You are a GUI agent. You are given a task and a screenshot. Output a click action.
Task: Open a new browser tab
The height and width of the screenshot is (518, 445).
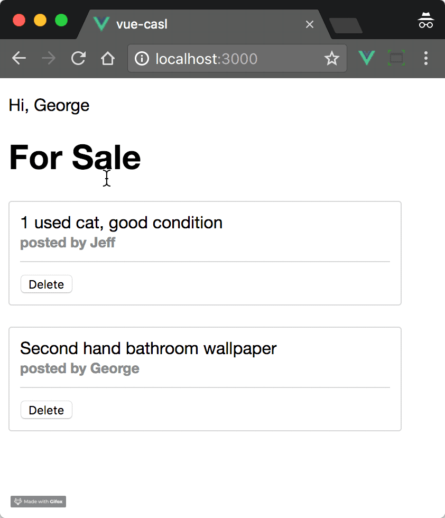pyautogui.click(x=346, y=25)
